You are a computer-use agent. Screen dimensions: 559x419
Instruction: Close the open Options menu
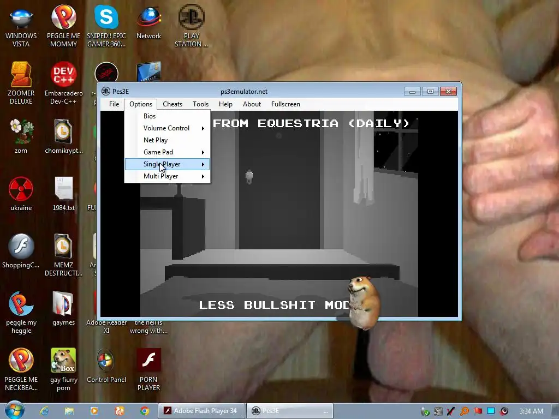141,104
